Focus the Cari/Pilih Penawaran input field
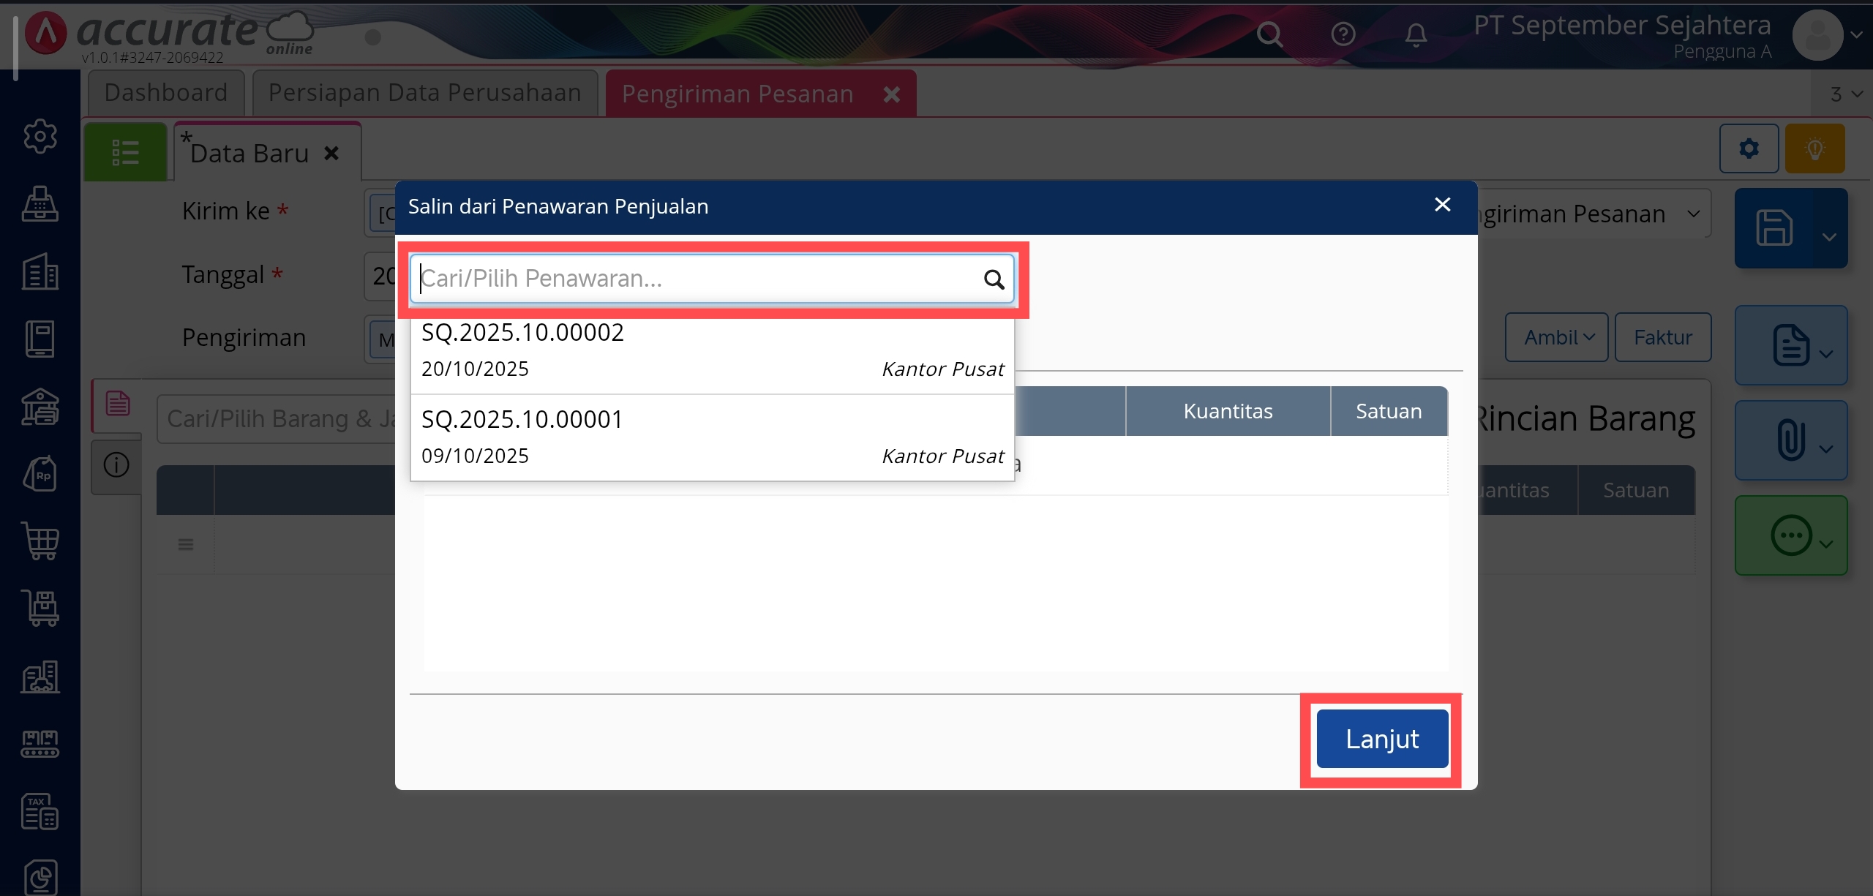 click(x=695, y=279)
